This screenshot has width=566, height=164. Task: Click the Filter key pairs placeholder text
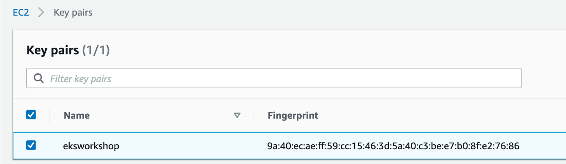(81, 79)
